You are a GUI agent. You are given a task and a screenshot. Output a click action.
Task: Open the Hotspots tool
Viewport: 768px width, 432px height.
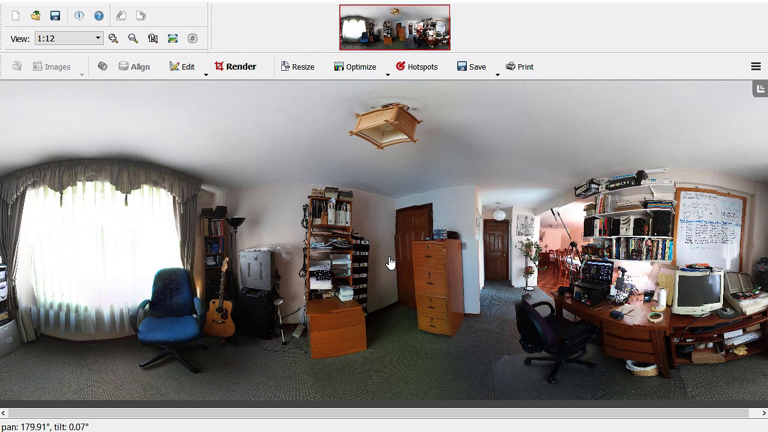pyautogui.click(x=416, y=67)
